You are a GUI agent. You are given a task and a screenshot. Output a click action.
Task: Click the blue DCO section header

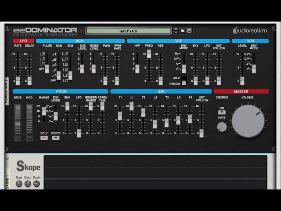pos(80,41)
